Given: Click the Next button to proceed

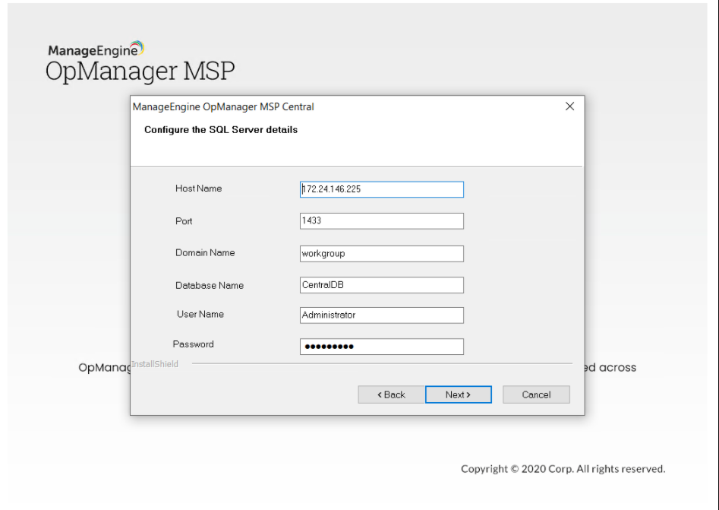Looking at the screenshot, I should [458, 394].
